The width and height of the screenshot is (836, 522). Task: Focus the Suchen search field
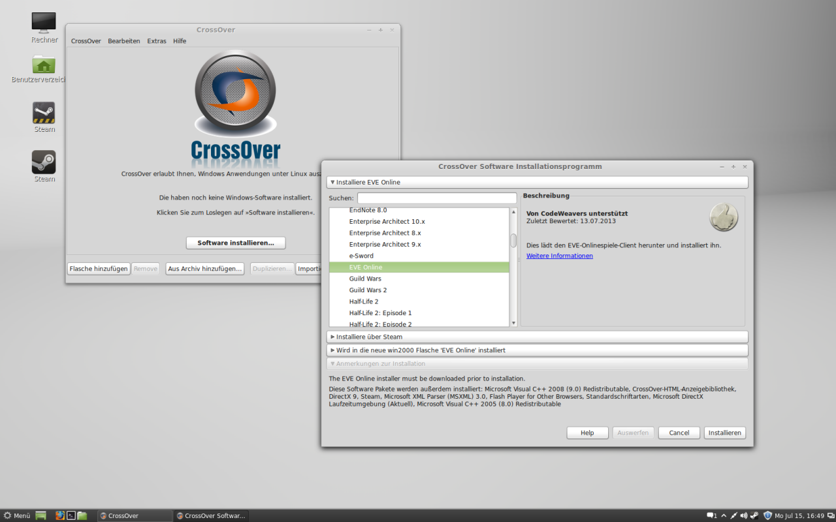(437, 198)
